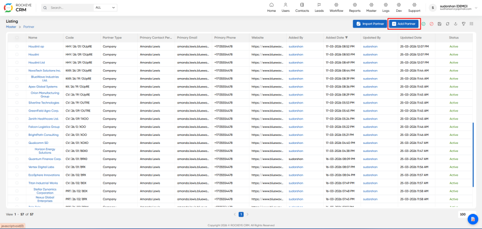Open the Workflow navigation icon
The width and height of the screenshot is (482, 229).
pyautogui.click(x=336, y=5)
